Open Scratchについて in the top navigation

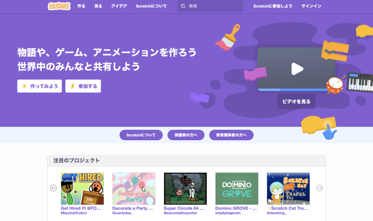pos(151,6)
